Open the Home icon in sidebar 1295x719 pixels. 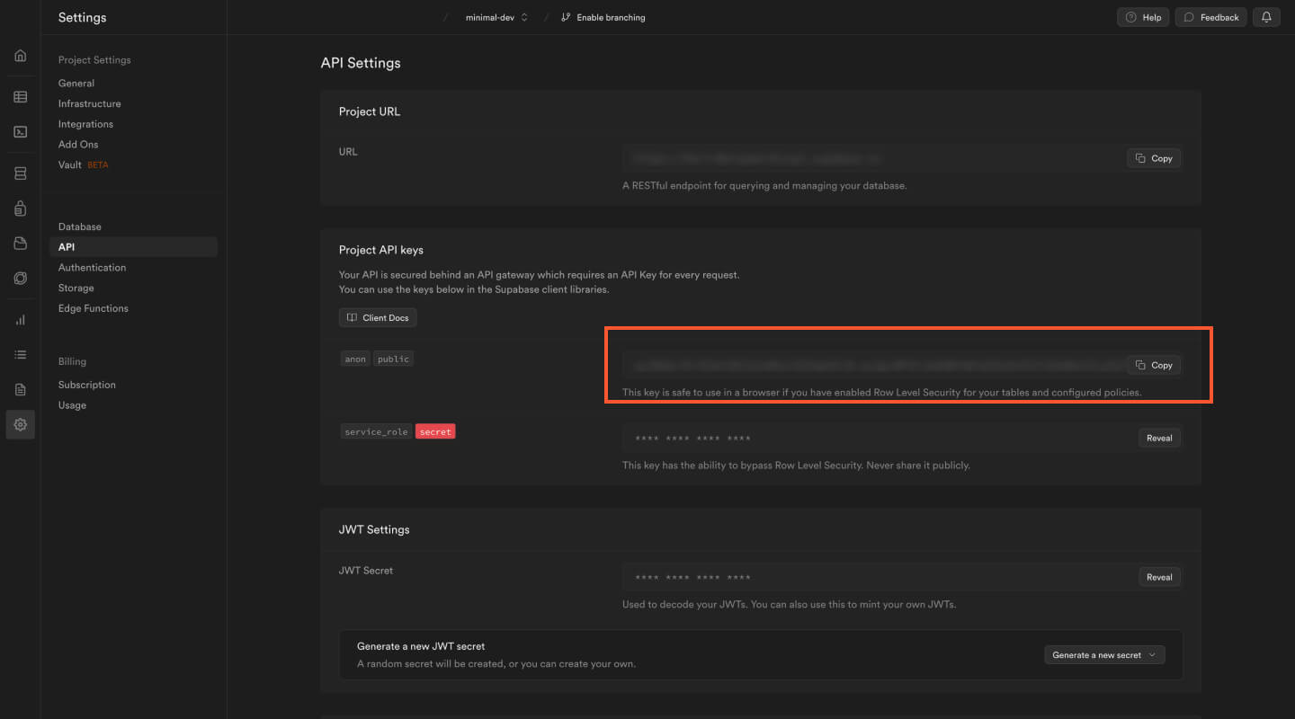(20, 56)
